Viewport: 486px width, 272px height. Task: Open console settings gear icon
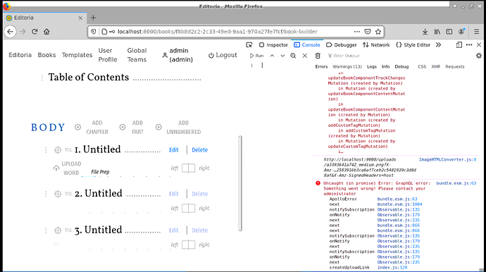pos(478,56)
